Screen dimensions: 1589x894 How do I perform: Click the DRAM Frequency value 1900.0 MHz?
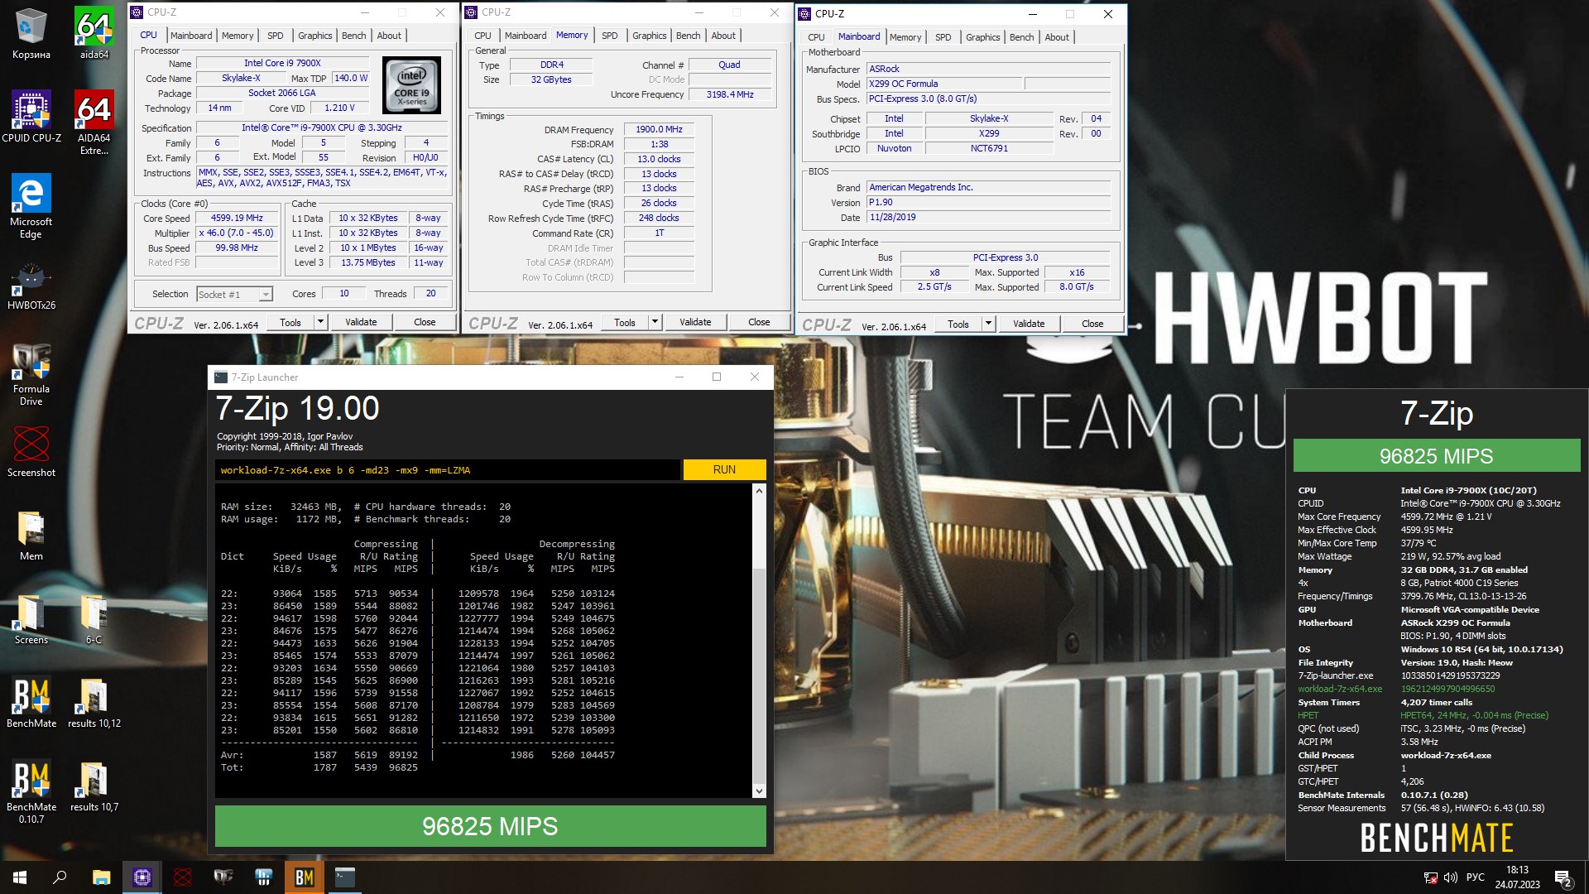pyautogui.click(x=659, y=129)
